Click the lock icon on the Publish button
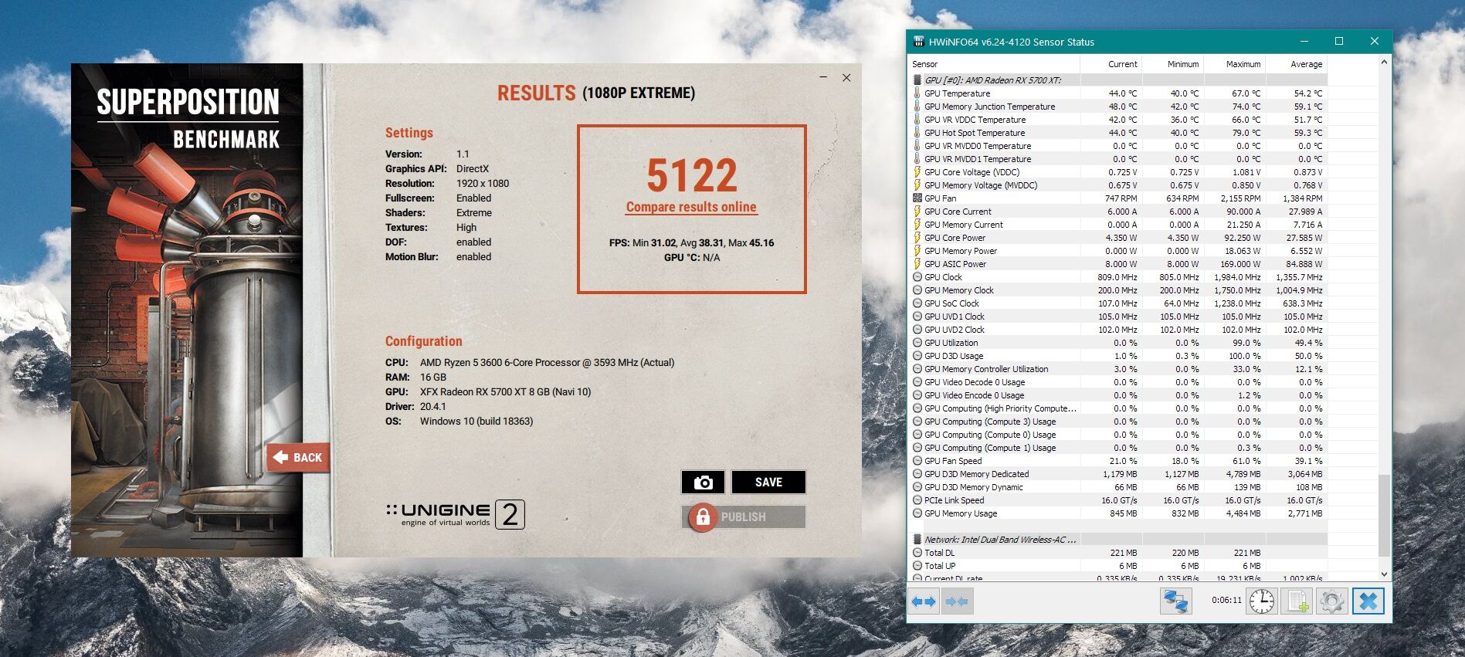This screenshot has width=1465, height=657. pos(703,517)
